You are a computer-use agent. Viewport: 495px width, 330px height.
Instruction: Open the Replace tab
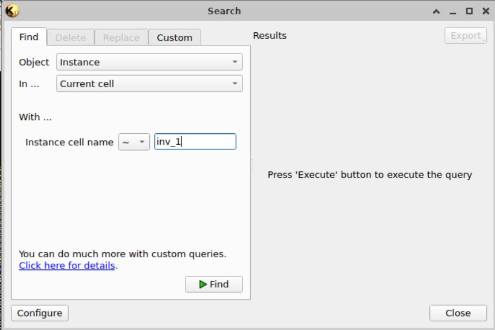coord(121,37)
